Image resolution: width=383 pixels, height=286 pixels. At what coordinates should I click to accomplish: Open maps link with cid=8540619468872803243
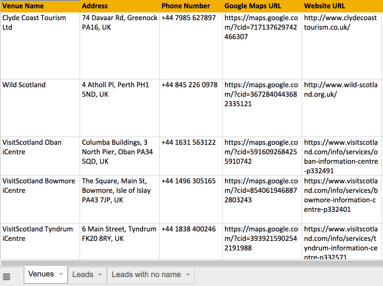pyautogui.click(x=261, y=190)
